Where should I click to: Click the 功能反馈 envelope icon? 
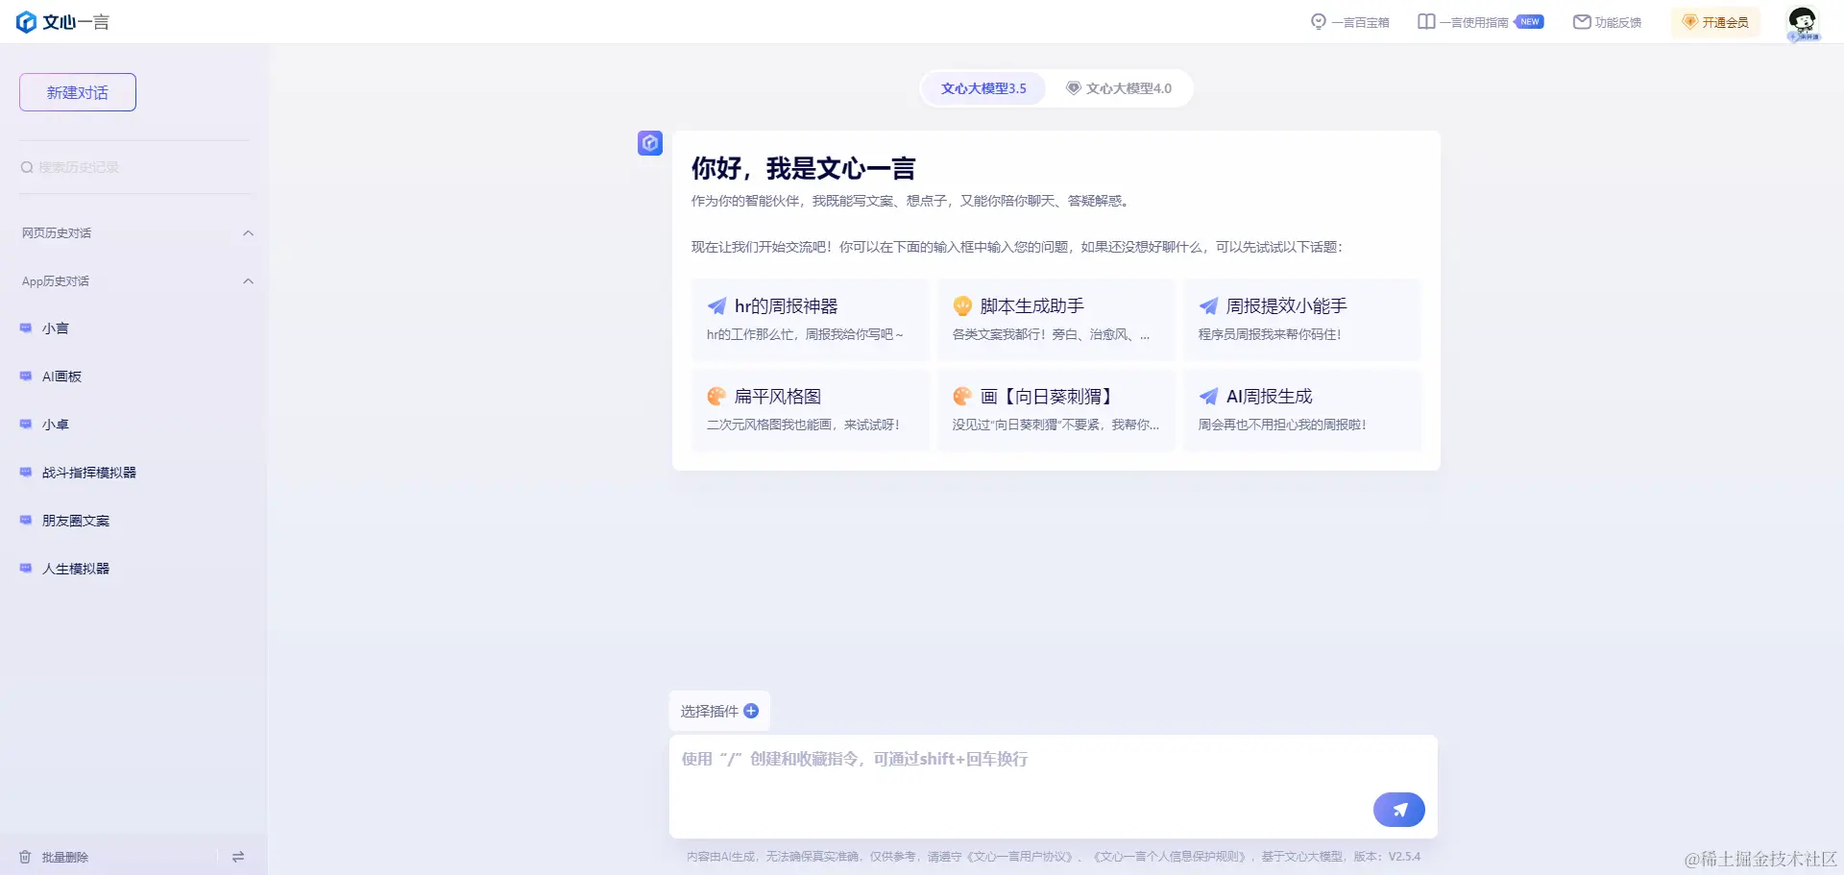click(x=1582, y=22)
